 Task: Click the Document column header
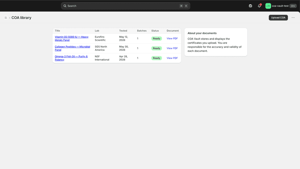click(x=172, y=31)
